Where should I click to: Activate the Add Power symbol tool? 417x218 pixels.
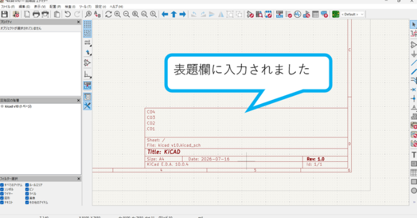click(413, 54)
